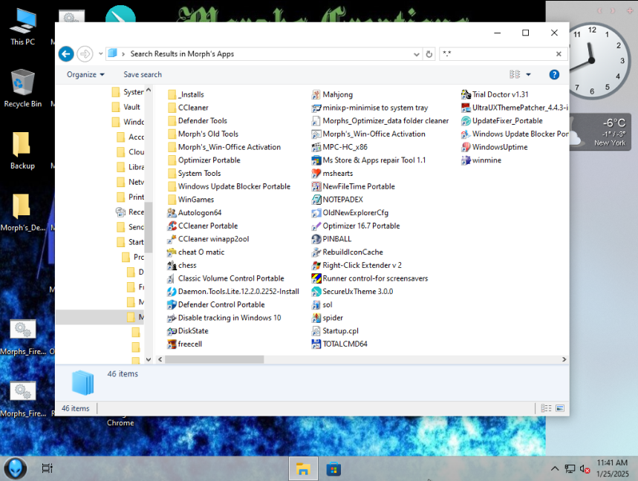This screenshot has height=481, width=638.
Task: Open Explorer help via question mark
Action: click(x=554, y=75)
